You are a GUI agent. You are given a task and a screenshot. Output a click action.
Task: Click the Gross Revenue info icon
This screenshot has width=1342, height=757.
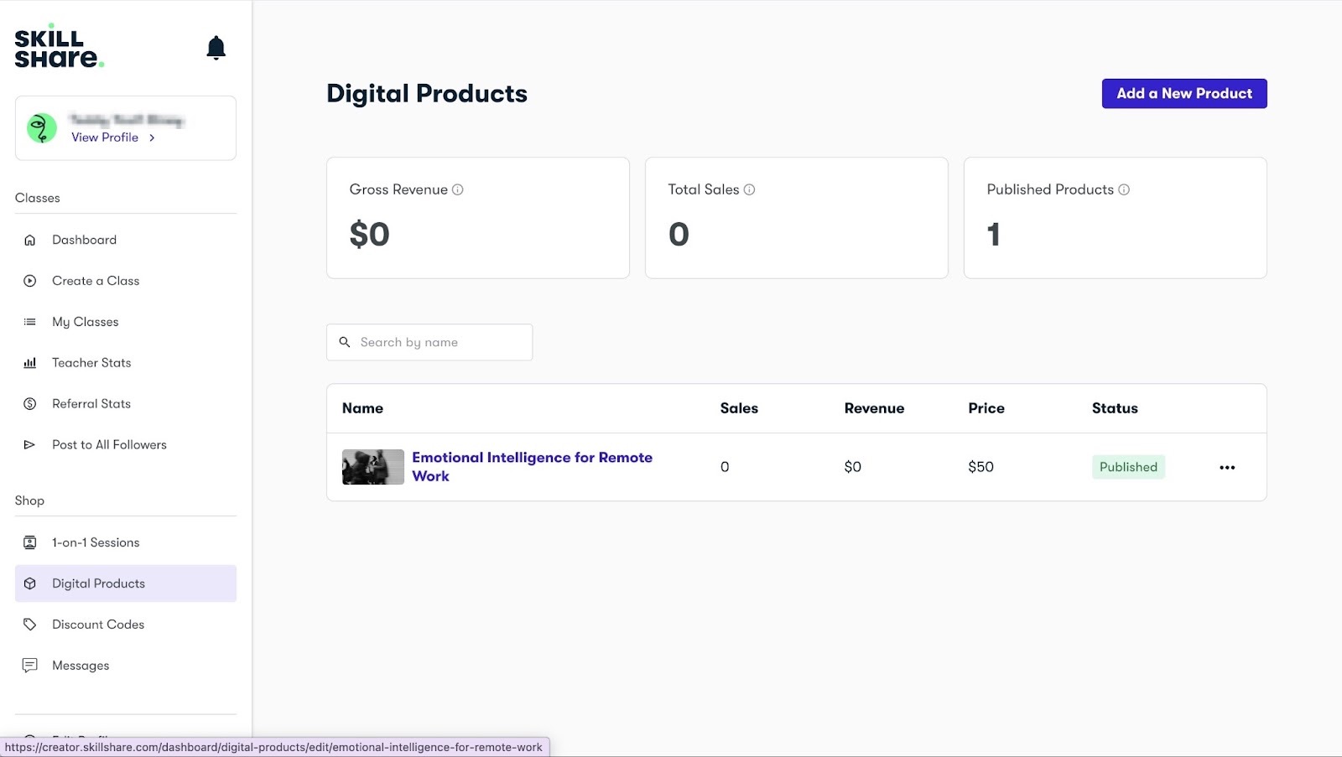(458, 189)
